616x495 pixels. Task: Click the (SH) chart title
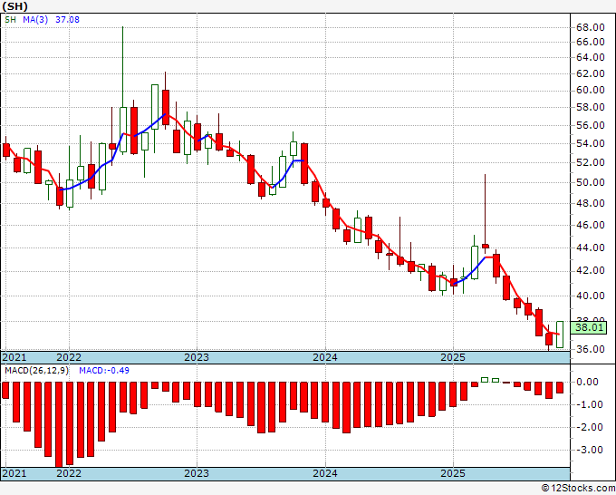[x=14, y=6]
